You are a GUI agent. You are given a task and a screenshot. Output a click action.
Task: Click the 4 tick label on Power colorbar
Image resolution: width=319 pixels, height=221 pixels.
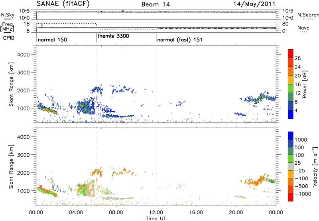(296, 110)
